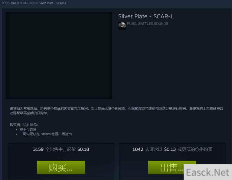Click the 1042 buy requests count
The height and width of the screenshot is (180, 232).
[x=138, y=149]
